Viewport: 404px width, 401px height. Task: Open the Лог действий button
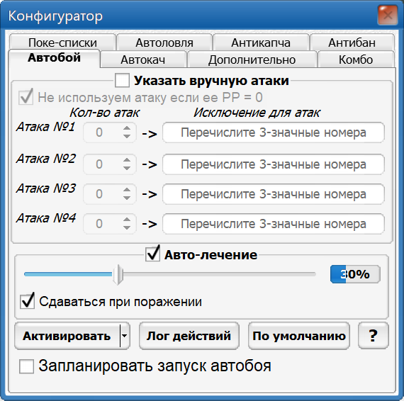click(x=189, y=336)
